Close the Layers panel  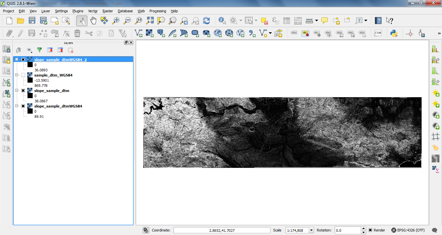point(131,43)
